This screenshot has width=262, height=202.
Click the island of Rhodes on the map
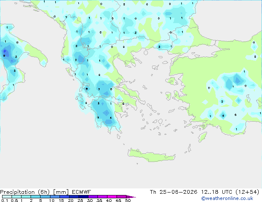click(x=202, y=137)
